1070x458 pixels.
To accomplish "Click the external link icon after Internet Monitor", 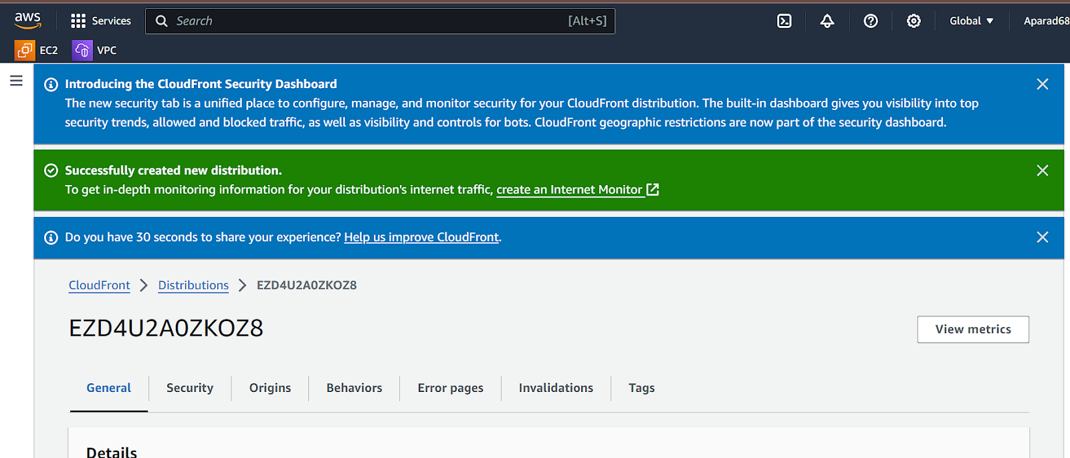I will point(653,190).
